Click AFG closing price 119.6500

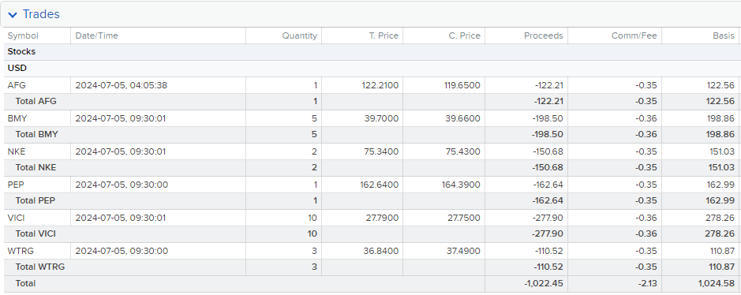click(x=462, y=85)
